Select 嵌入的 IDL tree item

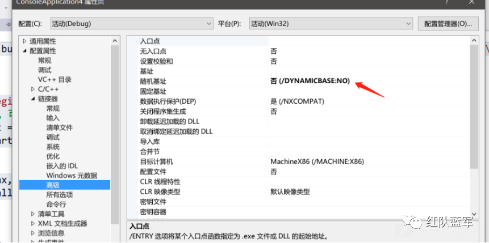pos(62,166)
